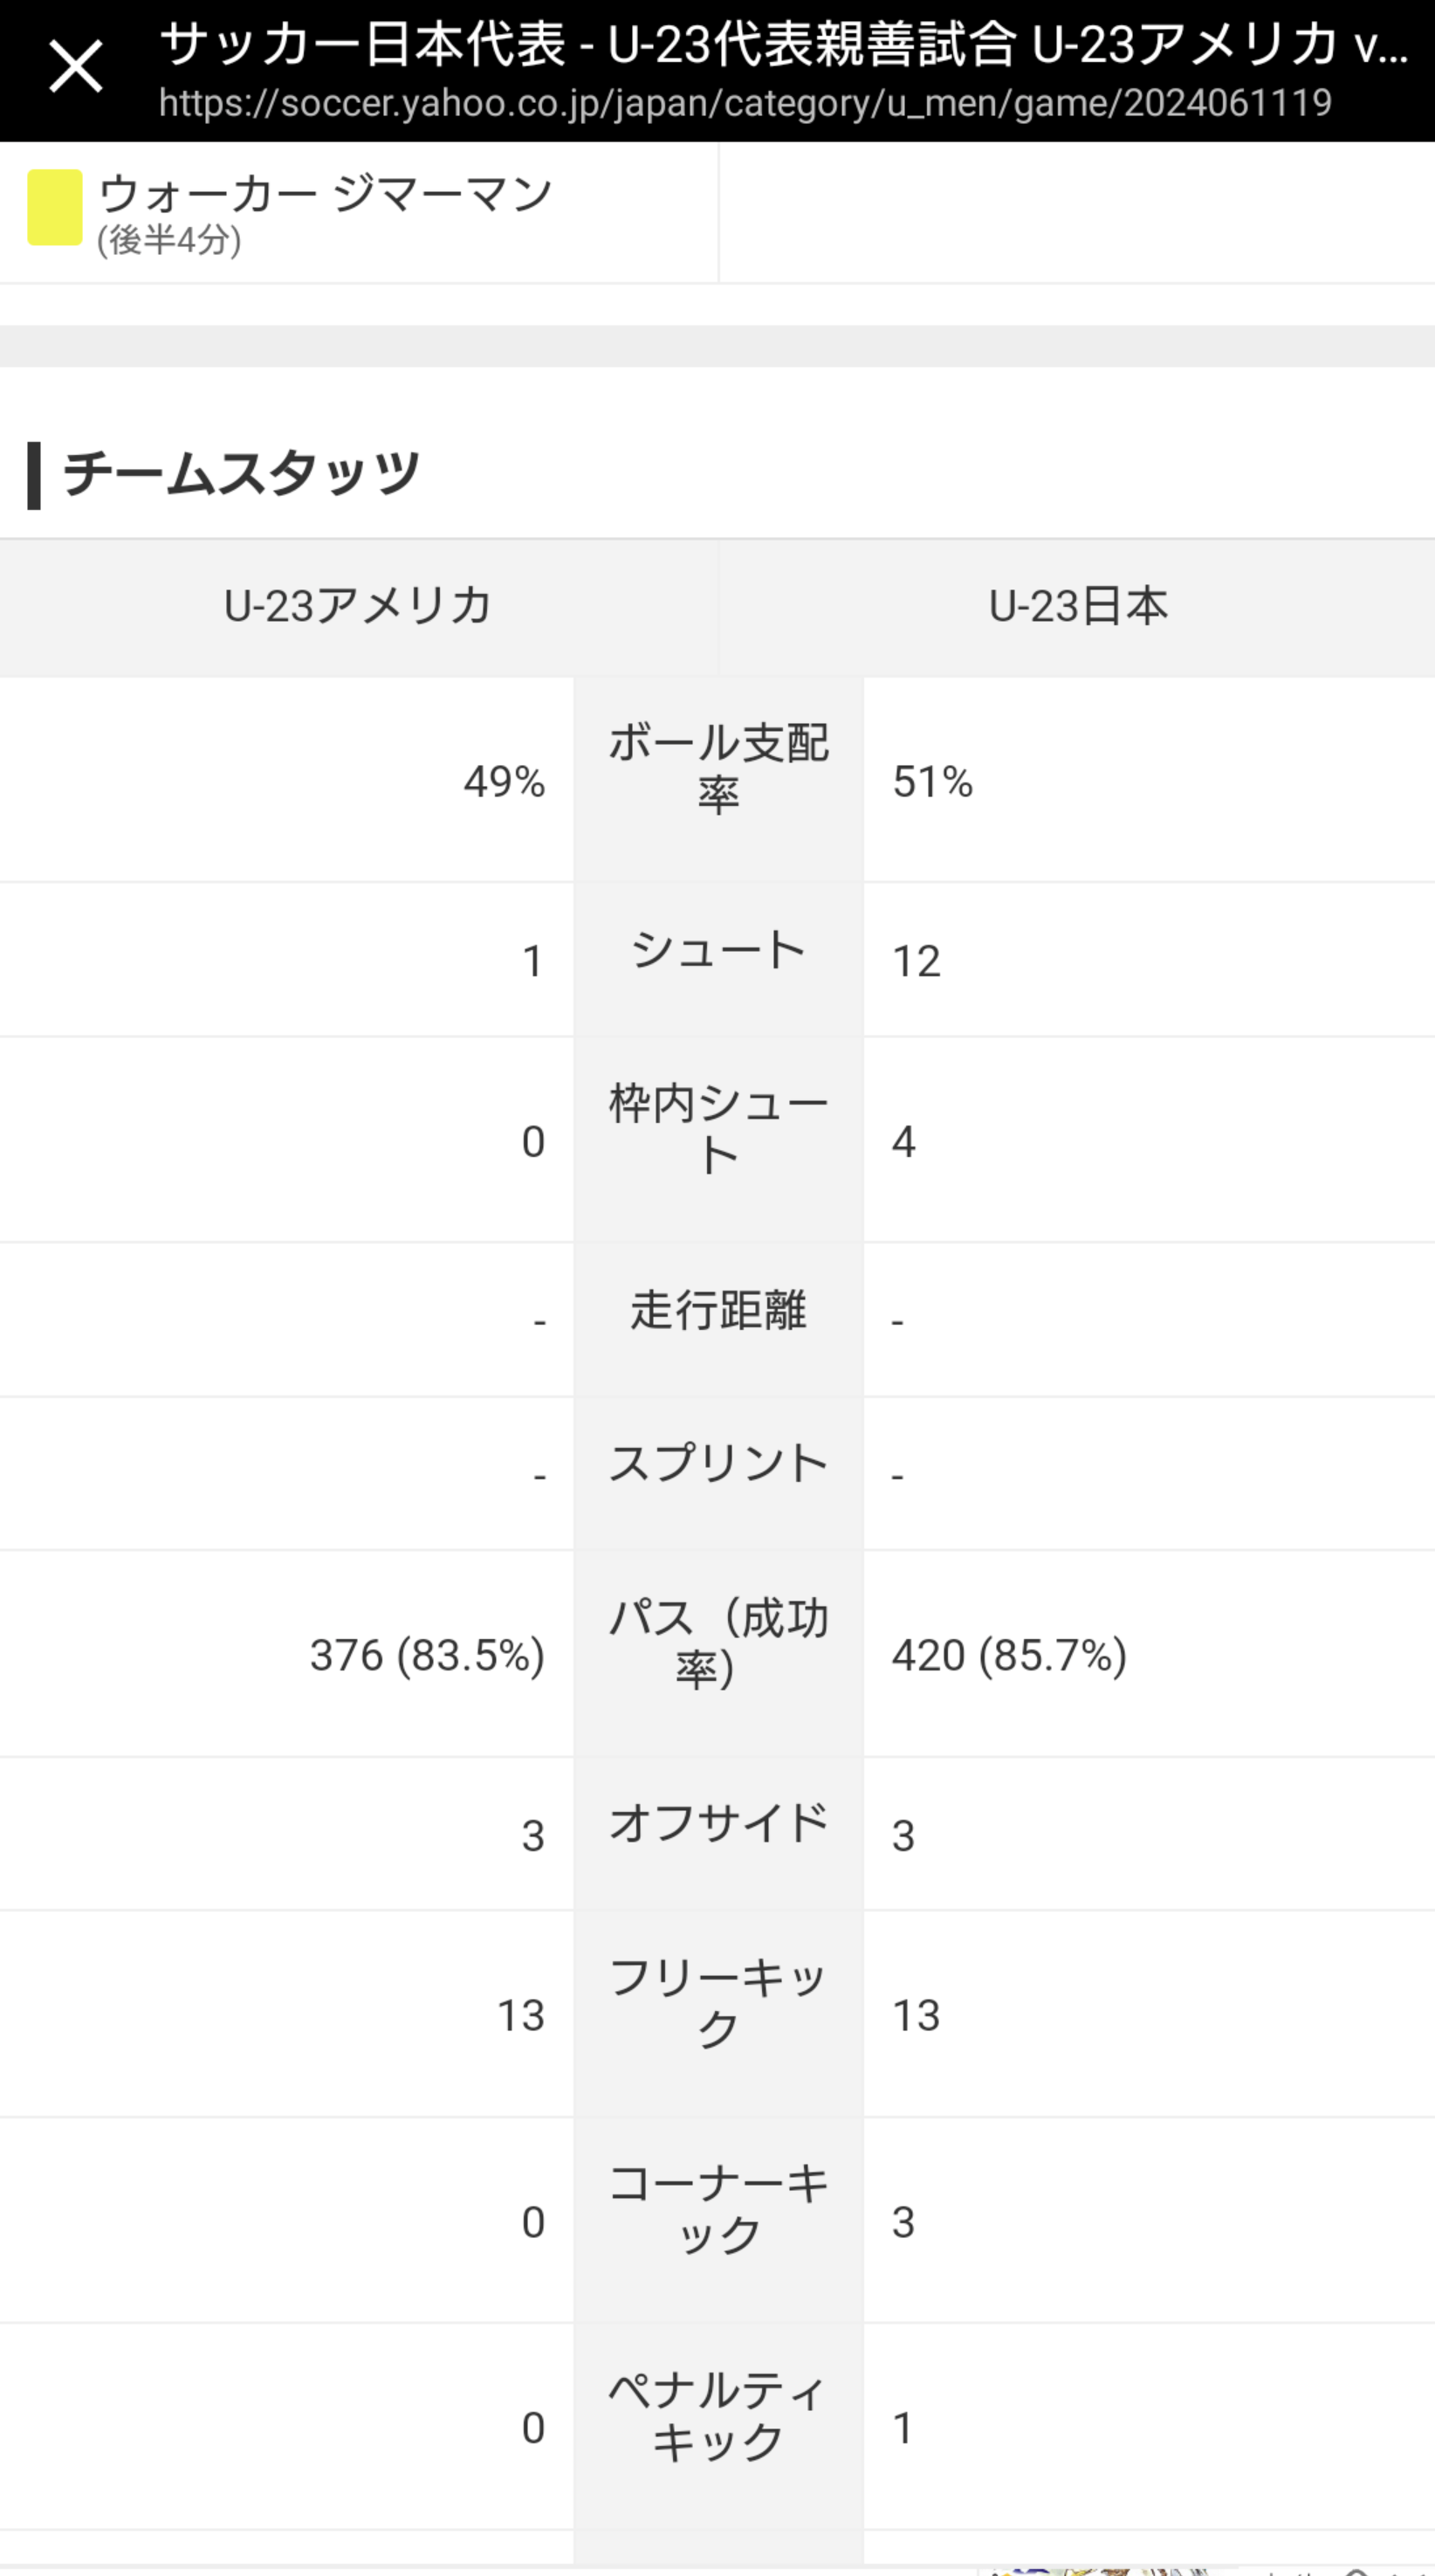This screenshot has height=2576, width=1435.
Task: Close the in-app browser with the X icon
Action: point(76,68)
